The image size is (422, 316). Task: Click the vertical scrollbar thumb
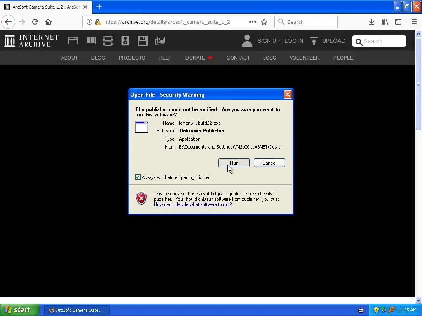coord(418,84)
